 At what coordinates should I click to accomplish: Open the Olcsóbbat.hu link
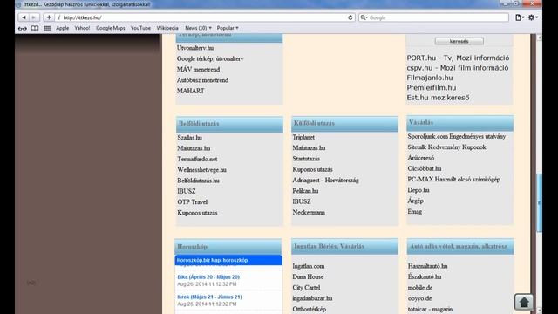[x=425, y=168]
